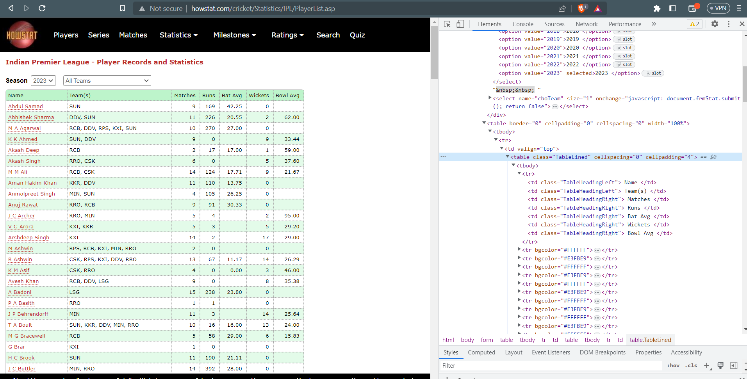Reload the current page
The image size is (747, 379).
point(43,8)
